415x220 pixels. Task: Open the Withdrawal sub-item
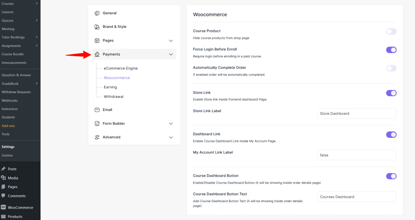113,97
